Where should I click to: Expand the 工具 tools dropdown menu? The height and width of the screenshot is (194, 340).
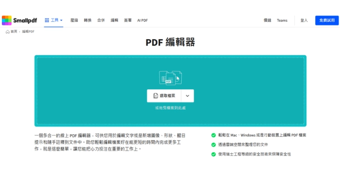click(x=54, y=20)
